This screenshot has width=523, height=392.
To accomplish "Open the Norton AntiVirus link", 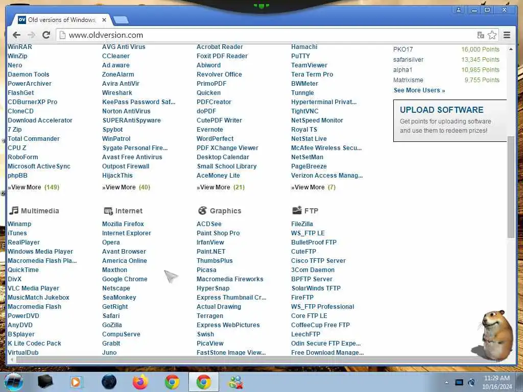I will pos(127,111).
